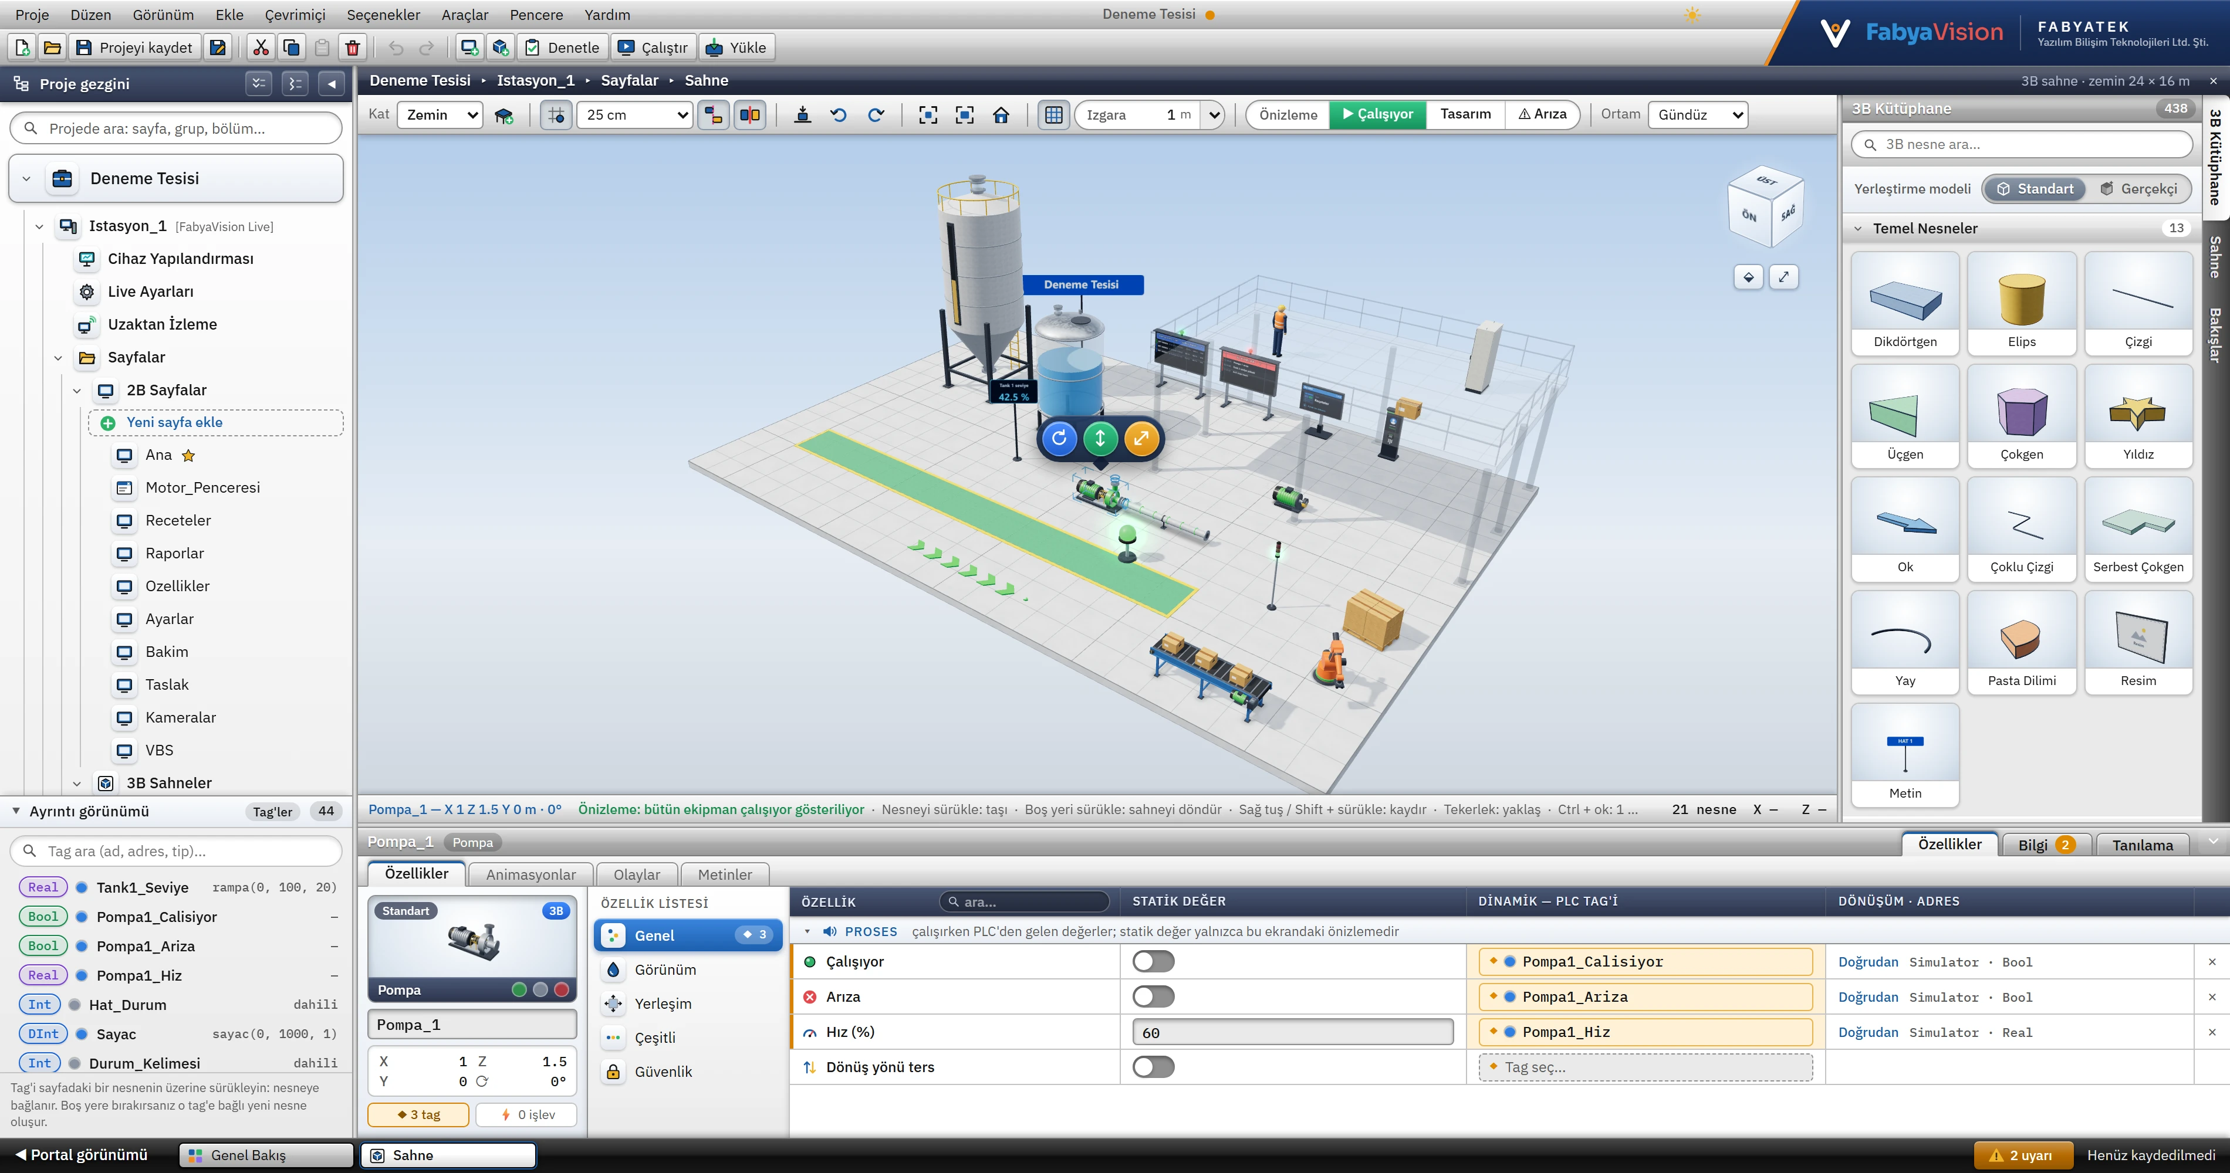Reset camera with the home icon
The height and width of the screenshot is (1173, 2230).
[x=1001, y=115]
